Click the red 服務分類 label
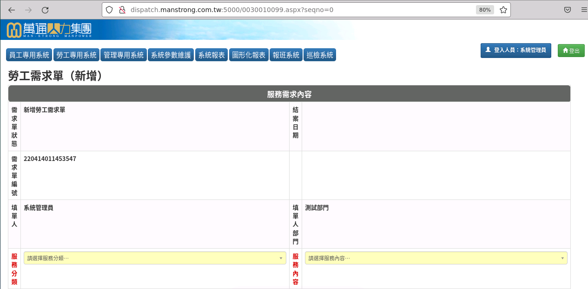The height and width of the screenshot is (289, 588). (14, 269)
